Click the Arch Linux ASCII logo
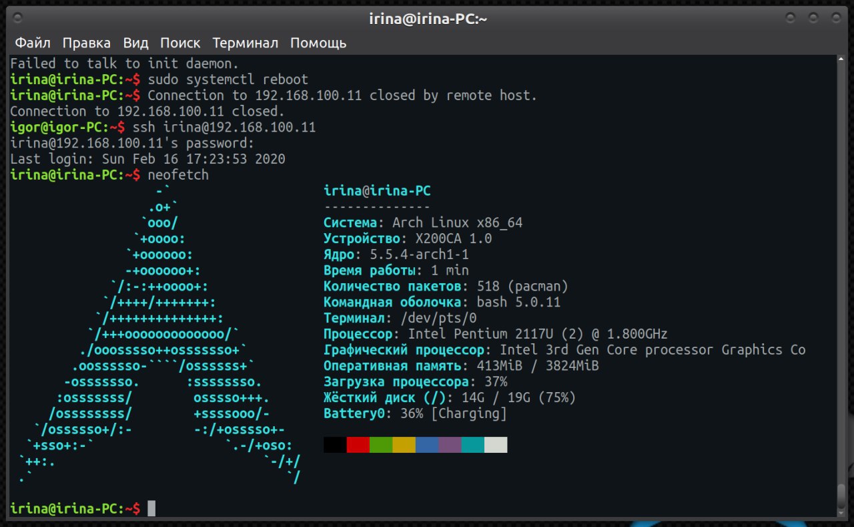854x527 pixels. coord(159,334)
